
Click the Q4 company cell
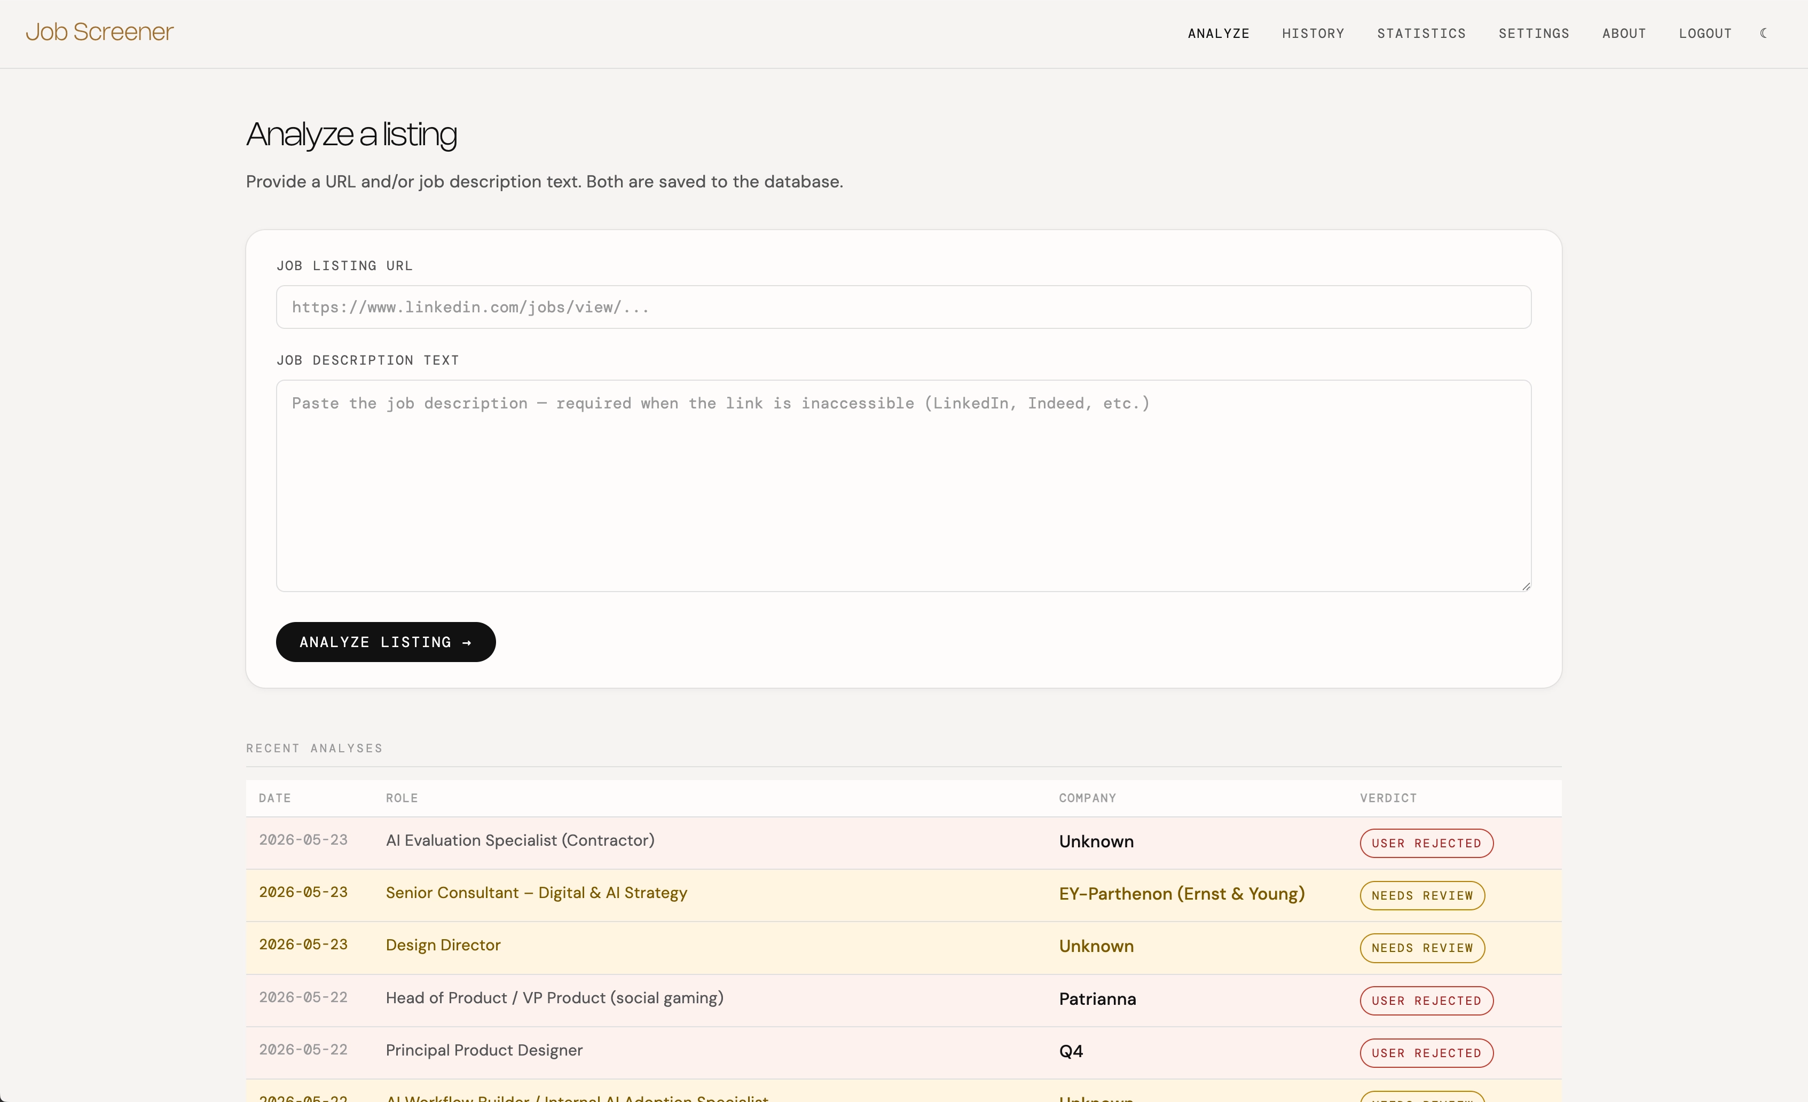[x=1071, y=1051]
